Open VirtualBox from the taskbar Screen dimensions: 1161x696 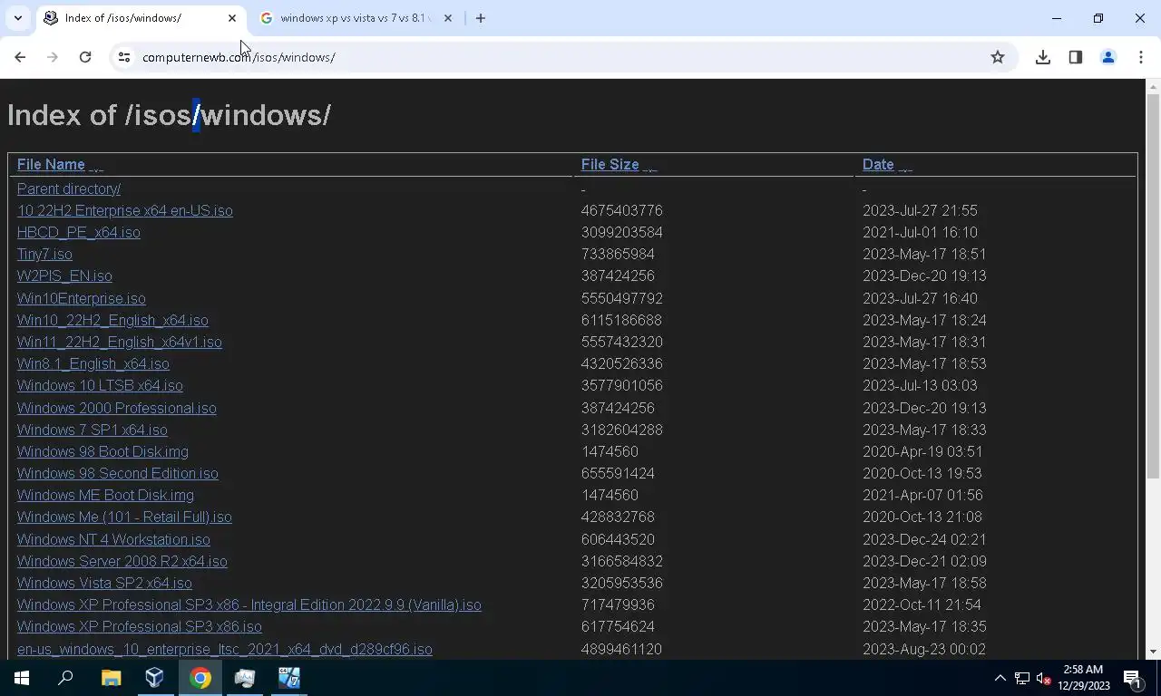tap(155, 678)
